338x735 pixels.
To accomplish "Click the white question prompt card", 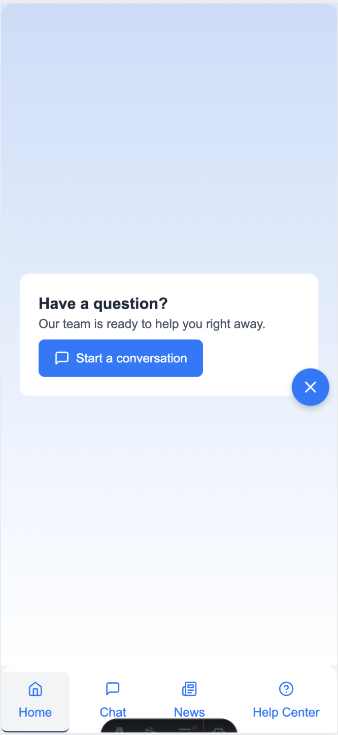I will [168, 334].
